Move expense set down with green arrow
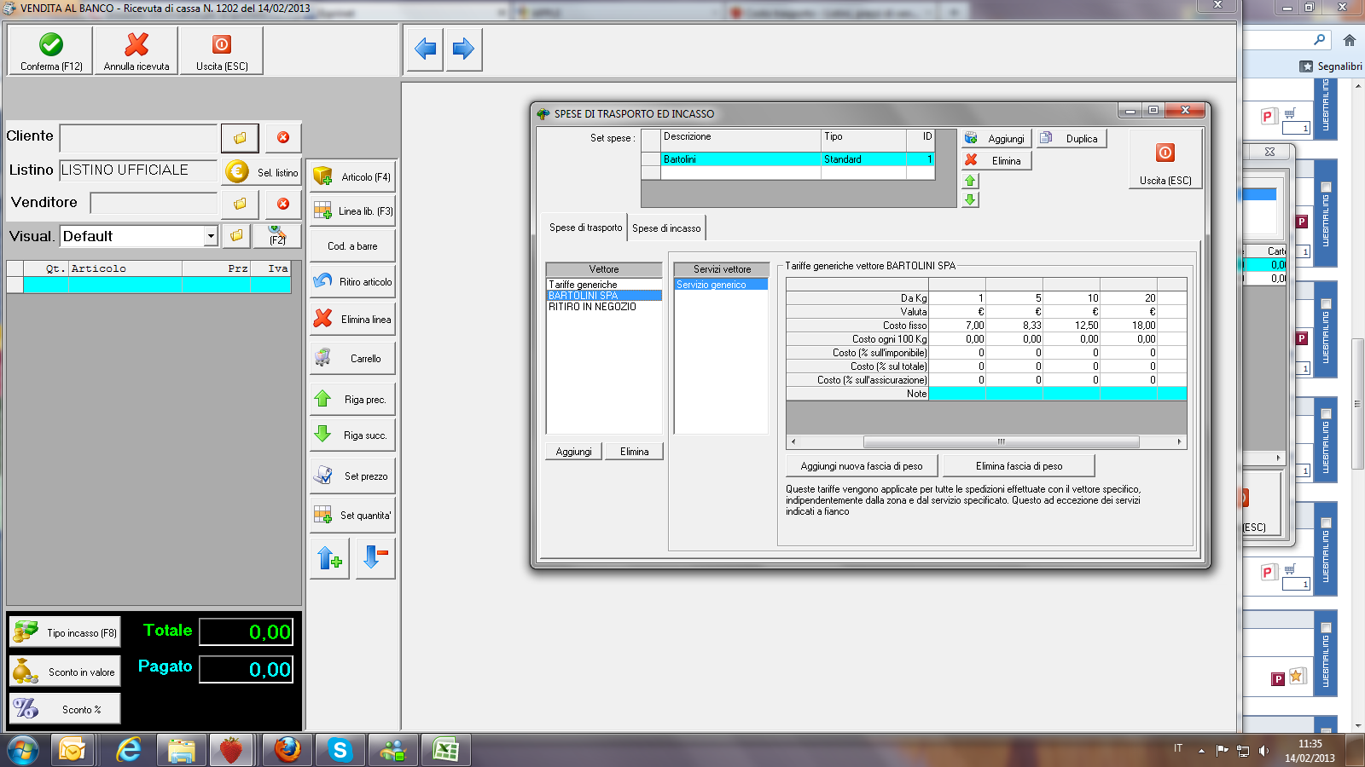Viewport: 1365px width, 767px height. [970, 199]
